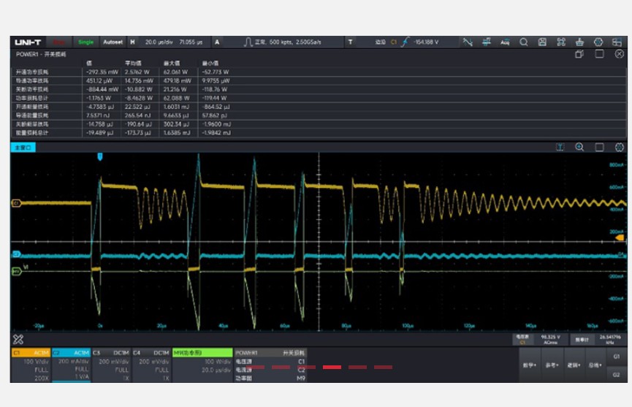
Task: Expand the 数学 math menu
Action: coord(529,365)
